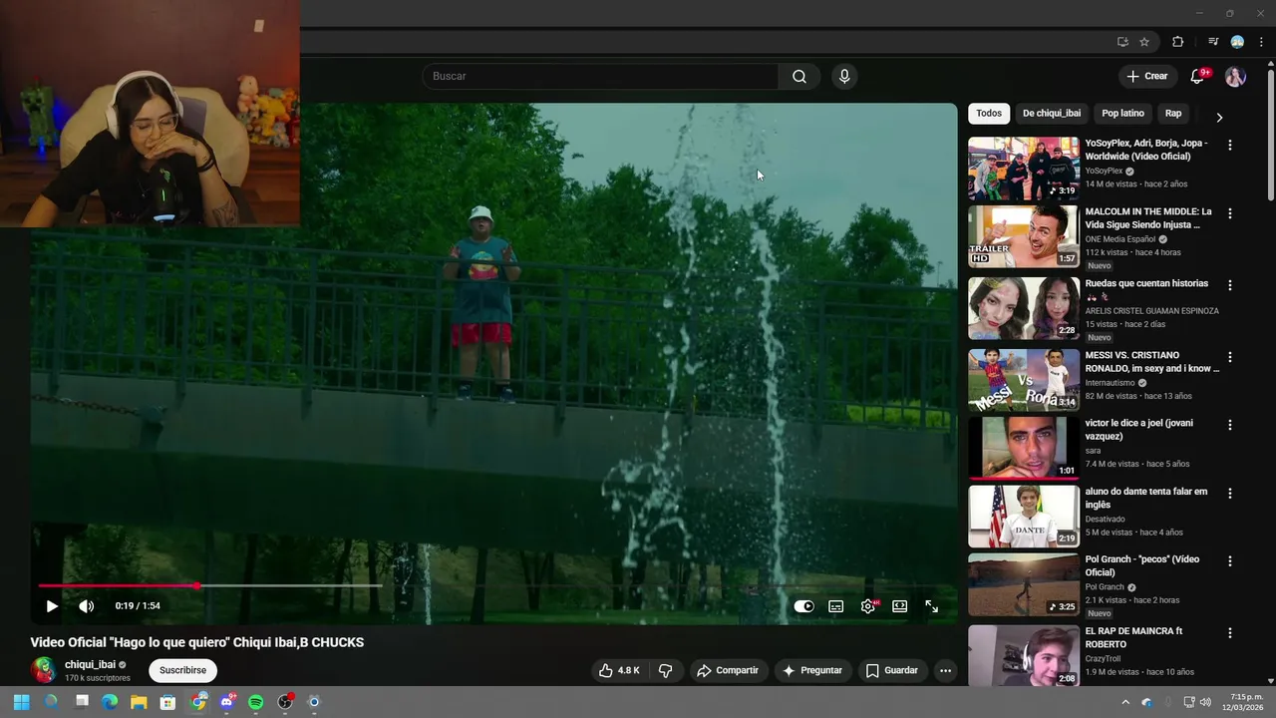The width and height of the screenshot is (1276, 718).
Task: Open File Explorer from the taskbar
Action: 139,702
